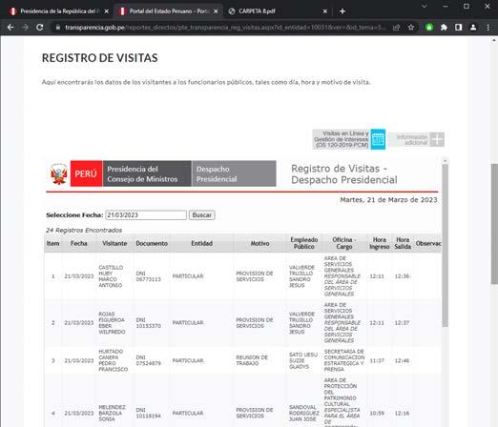Switch to Presidencia de la República tab
Image resolution: width=498 pixels, height=427 pixels.
57,11
